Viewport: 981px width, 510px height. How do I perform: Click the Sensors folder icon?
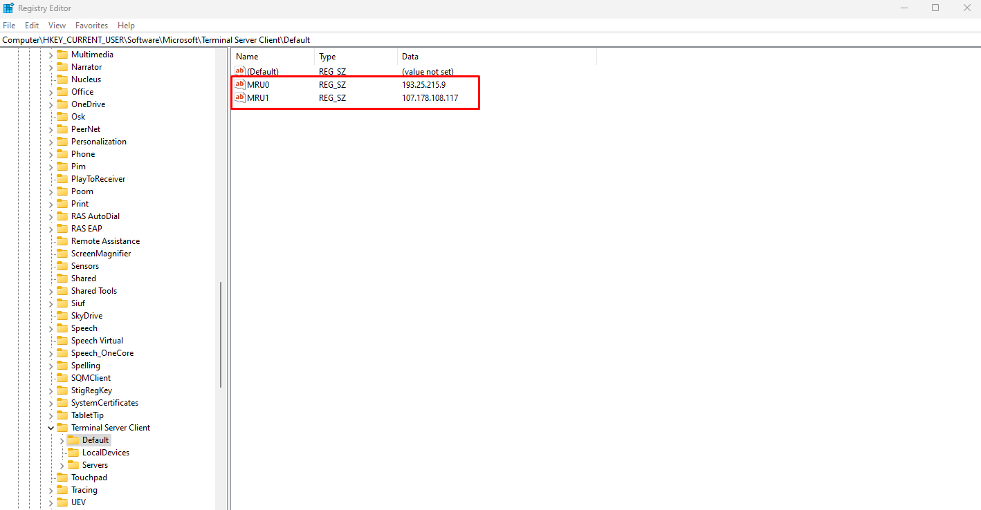[62, 266]
